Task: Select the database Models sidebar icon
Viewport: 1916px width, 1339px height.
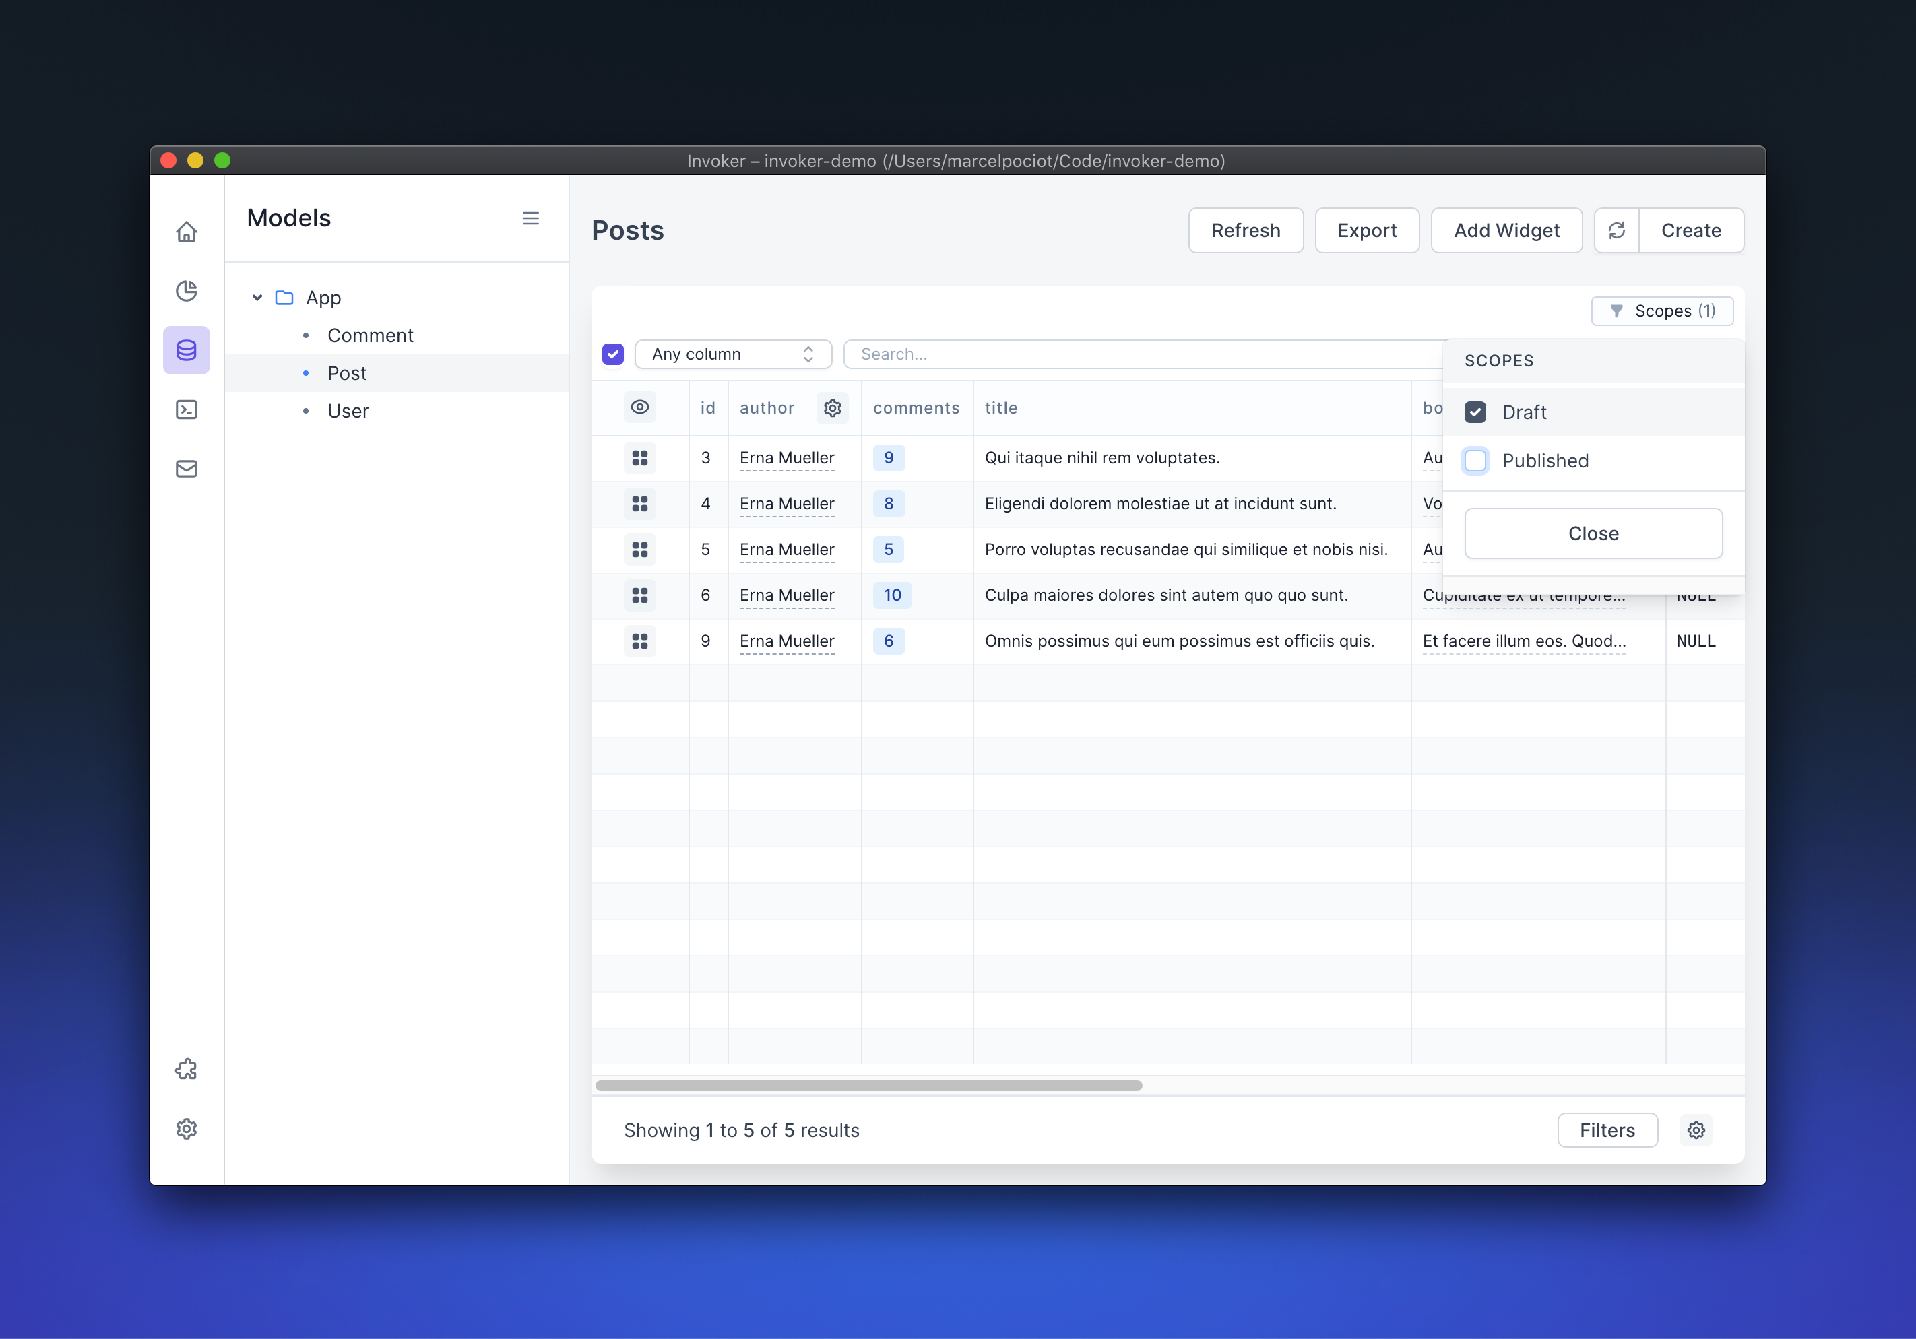Action: (x=186, y=350)
